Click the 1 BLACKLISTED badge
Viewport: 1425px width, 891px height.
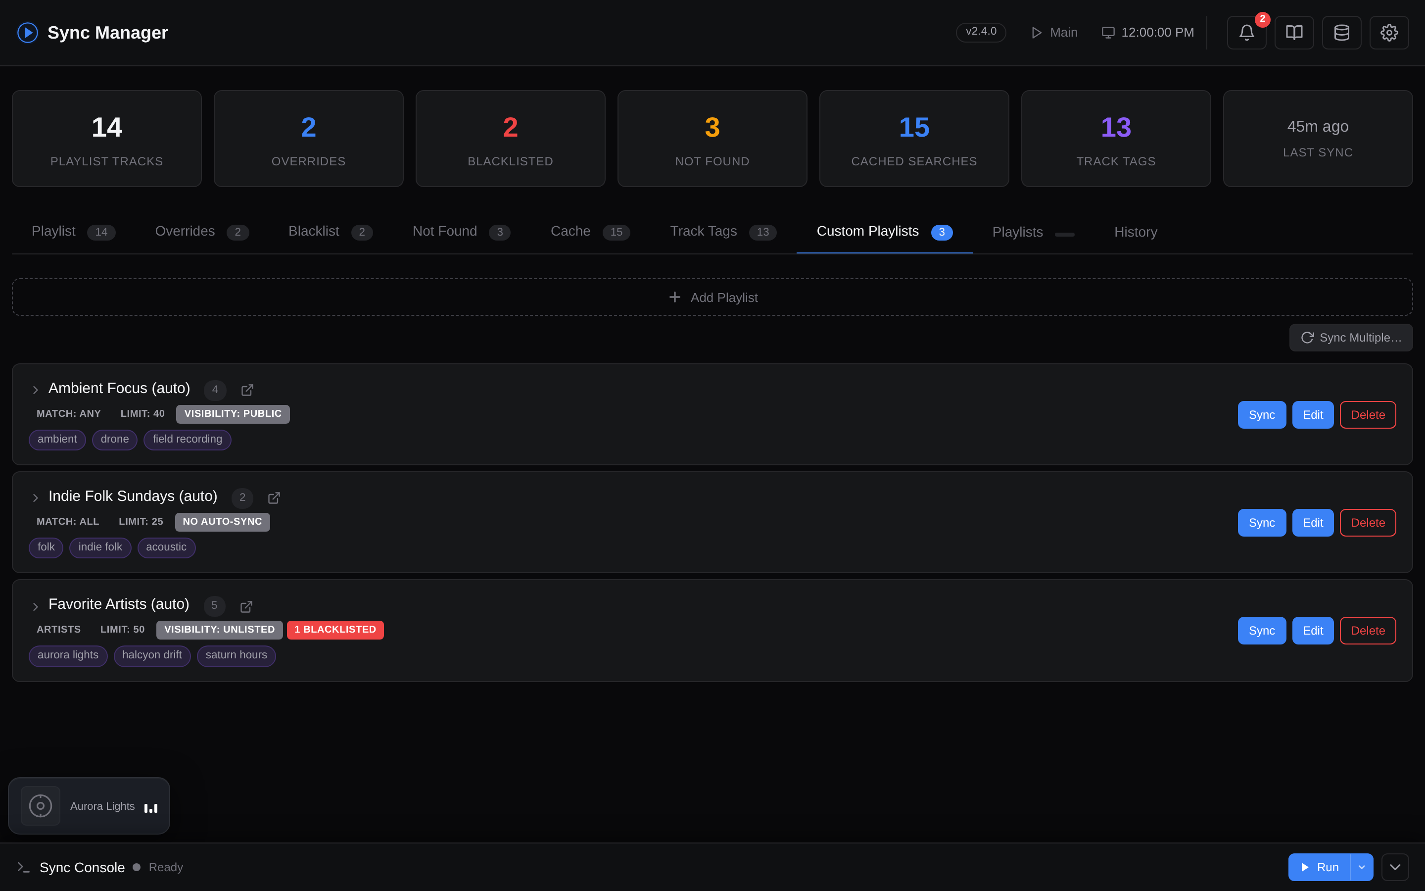[335, 630]
